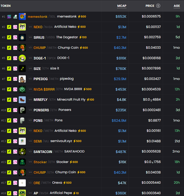Click price $0.0006575 in memestonk row
Screen dimensions: 184x196
pyautogui.click(x=151, y=16)
